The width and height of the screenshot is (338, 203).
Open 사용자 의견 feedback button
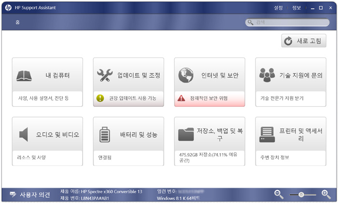(x=30, y=195)
